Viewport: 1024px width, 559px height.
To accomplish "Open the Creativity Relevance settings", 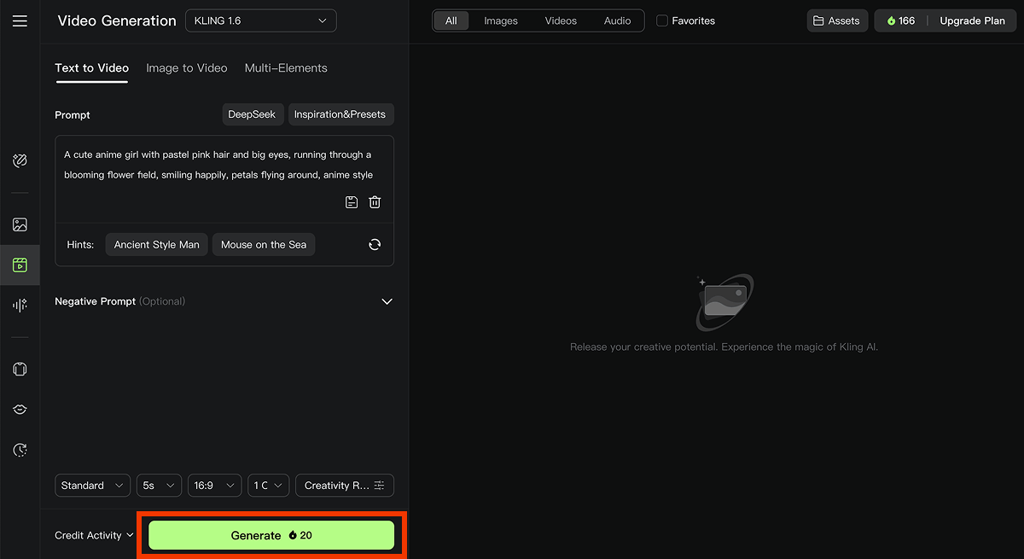I will coord(345,486).
